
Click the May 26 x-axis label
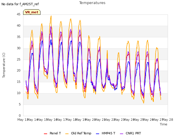coord(148,120)
